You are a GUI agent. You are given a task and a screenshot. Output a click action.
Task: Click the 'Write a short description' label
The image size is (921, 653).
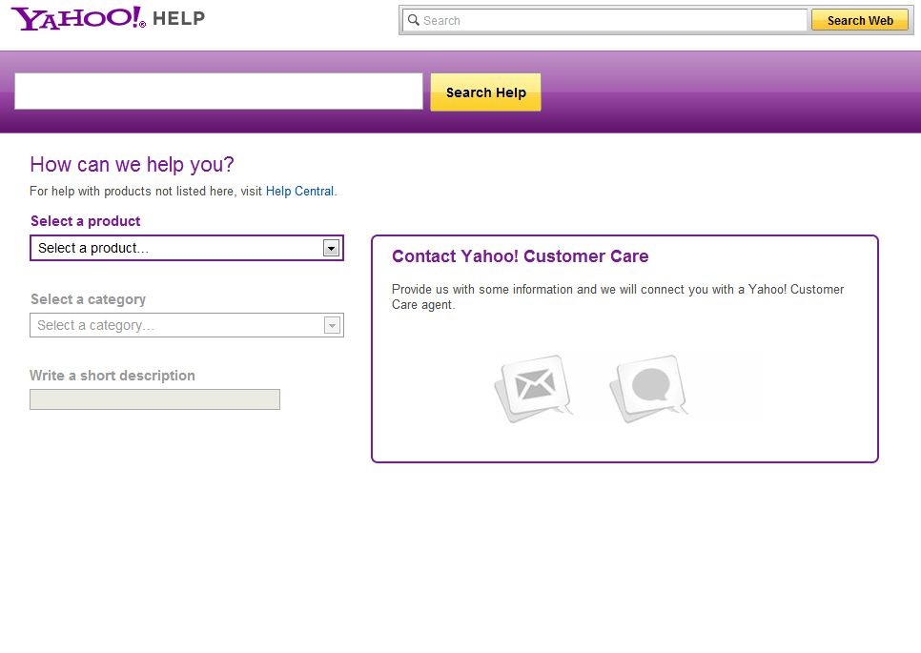tap(113, 376)
